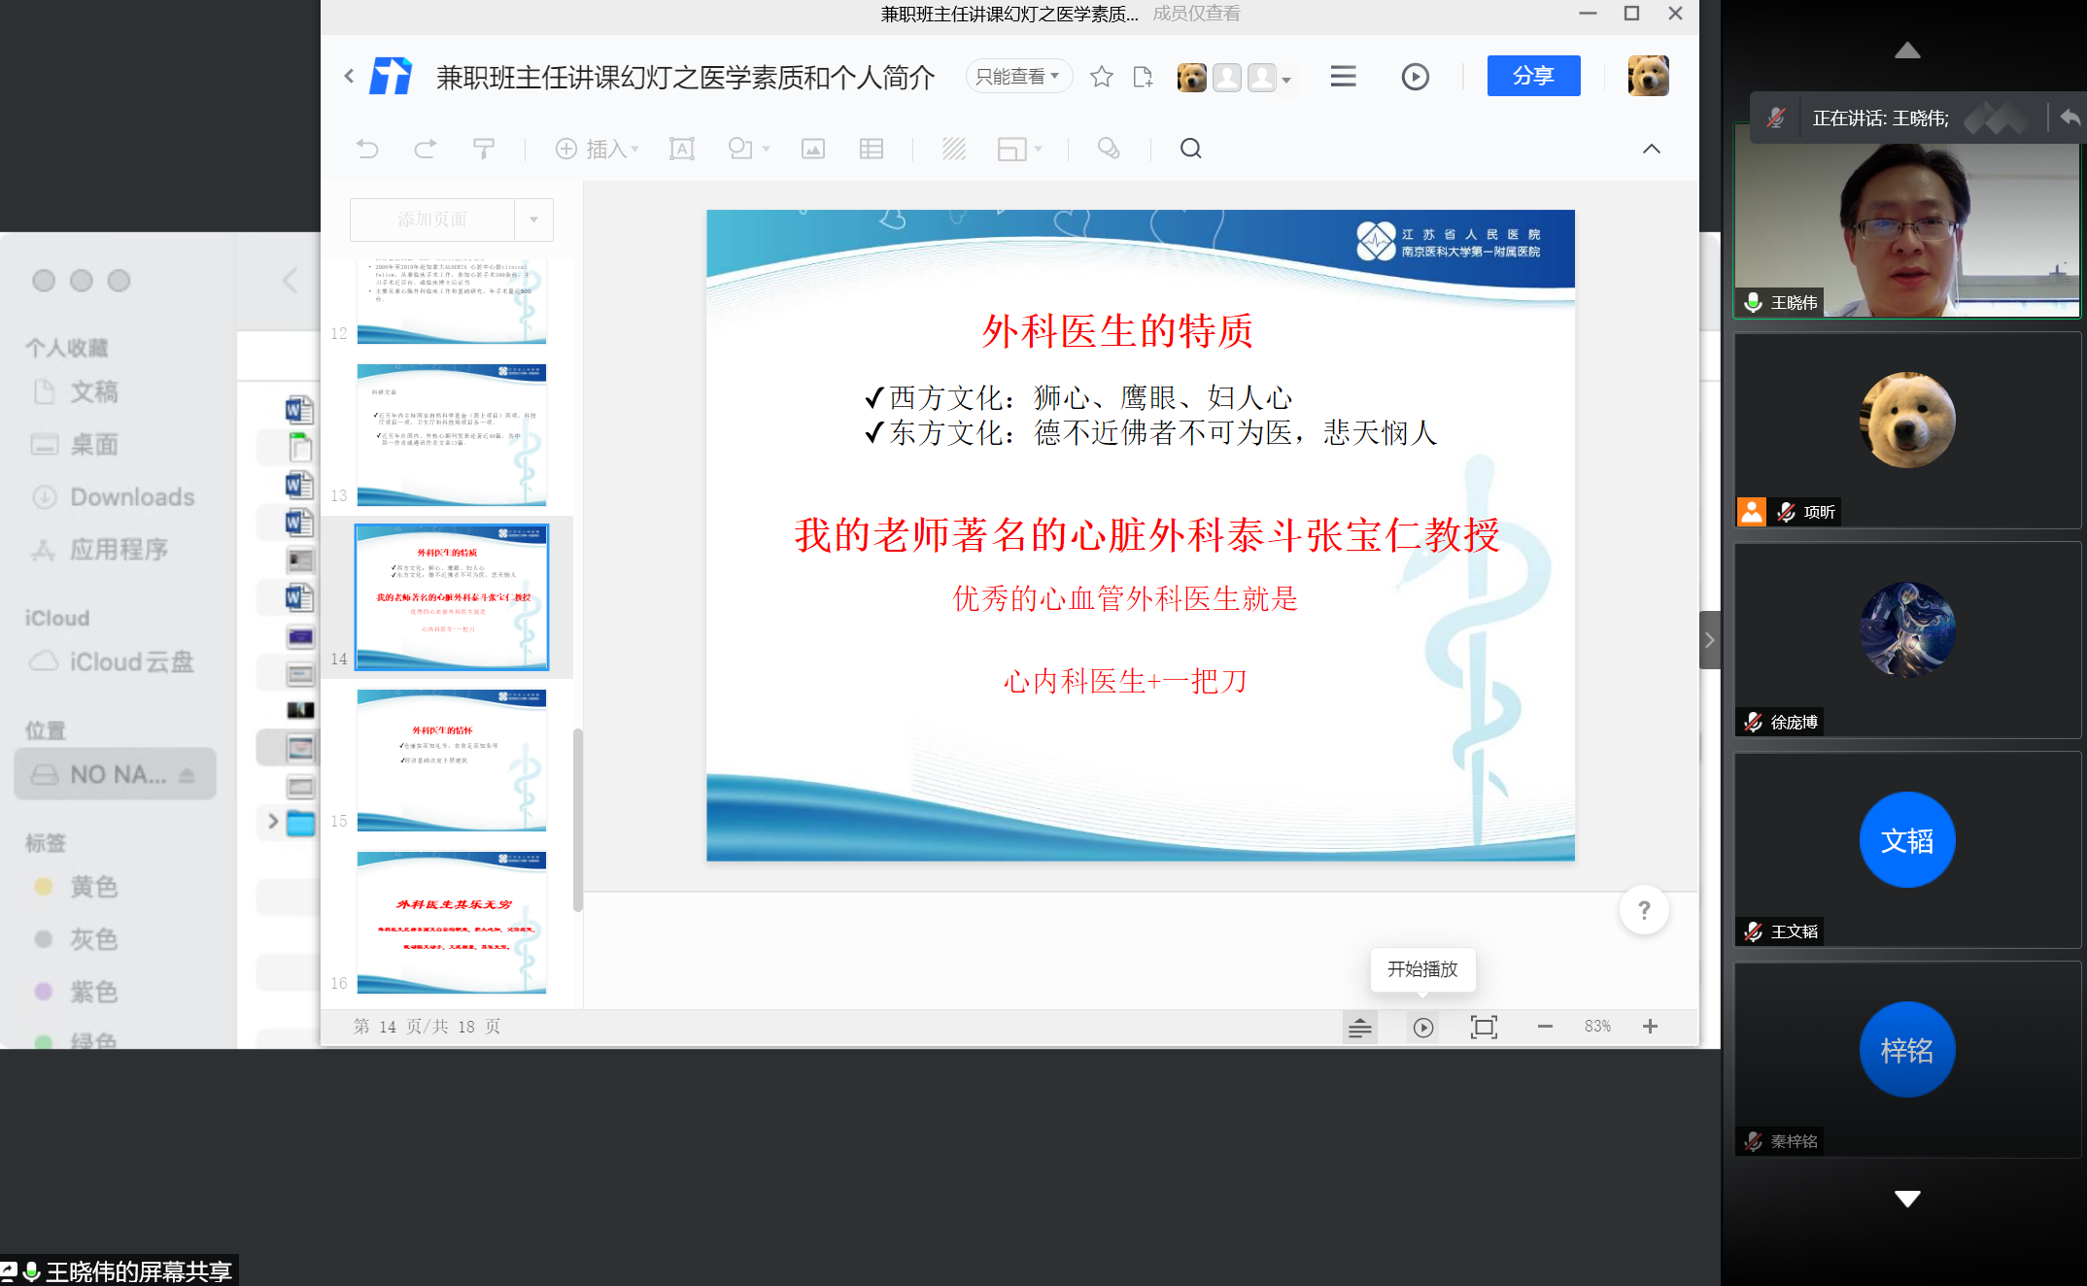Toggle the notes panel icon in status bar
Image resolution: width=2087 pixels, height=1286 pixels.
click(1360, 1027)
